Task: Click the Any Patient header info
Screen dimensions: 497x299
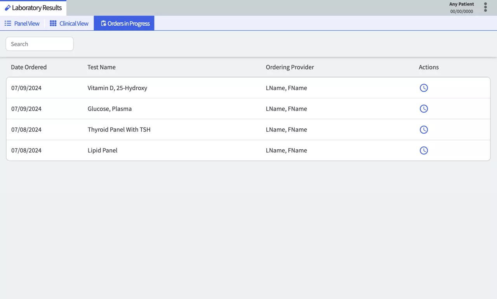Action: 461,7
